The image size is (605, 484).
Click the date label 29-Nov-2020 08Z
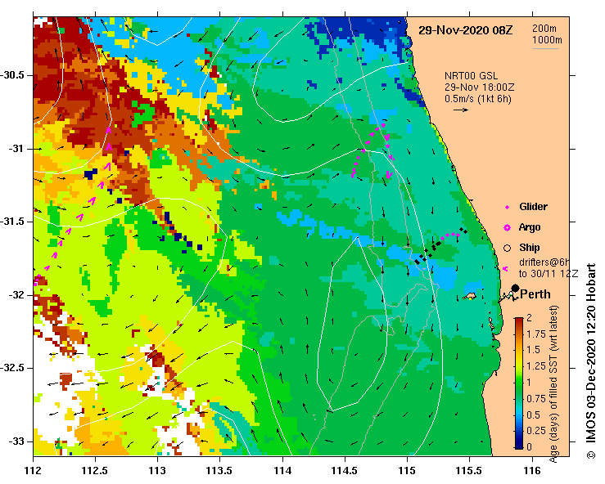(465, 30)
